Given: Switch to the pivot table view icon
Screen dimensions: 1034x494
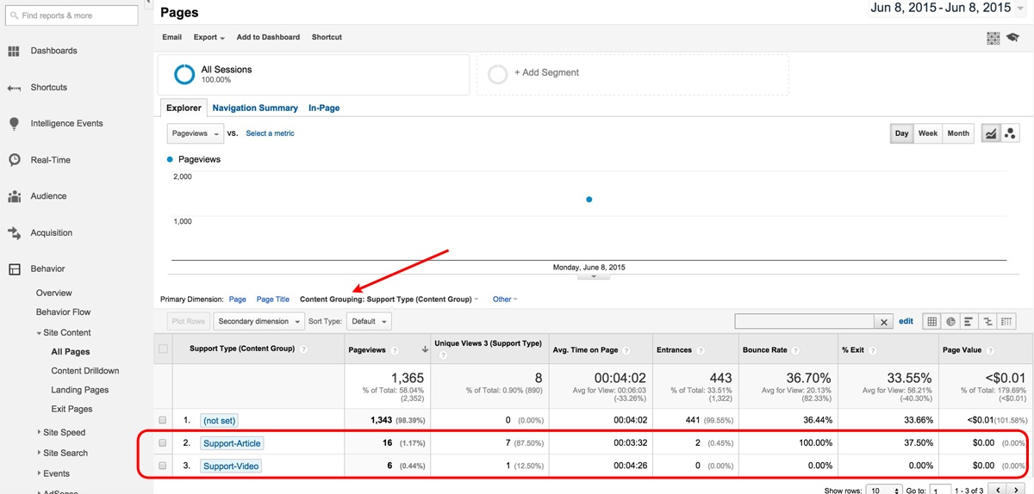Looking at the screenshot, I should pyautogui.click(x=1007, y=321).
